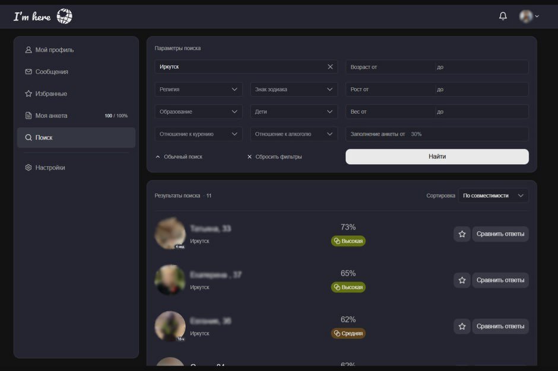
Task: Click the 100 / 100% profile completion text
Action: pos(116,116)
